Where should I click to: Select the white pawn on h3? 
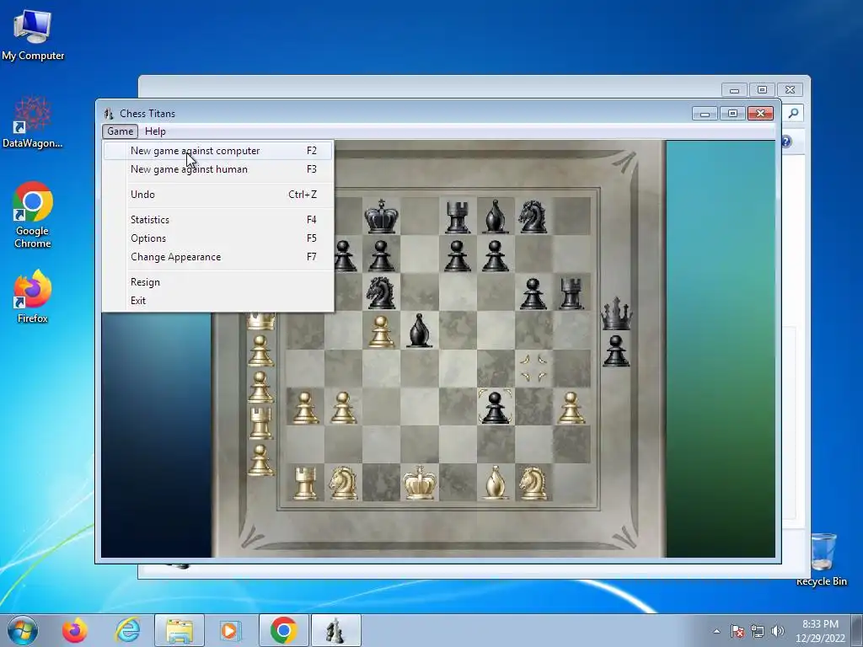pyautogui.click(x=571, y=408)
